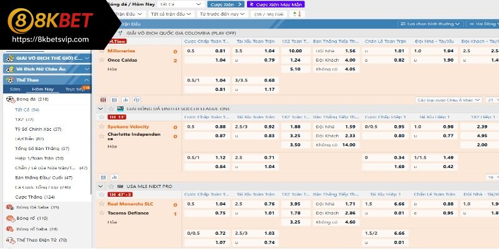Collapse the Thể Thao sidebar section
This screenshot has width=499, height=249.
tap(47, 80)
